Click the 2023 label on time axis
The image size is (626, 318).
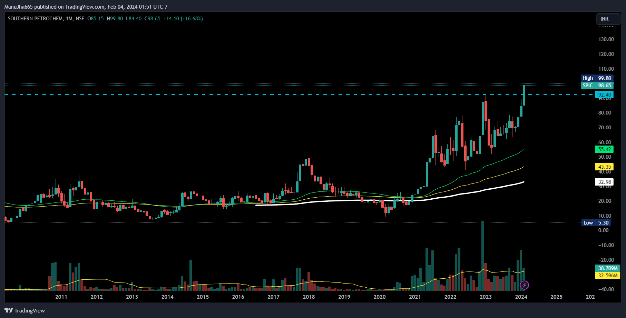tap(486, 297)
